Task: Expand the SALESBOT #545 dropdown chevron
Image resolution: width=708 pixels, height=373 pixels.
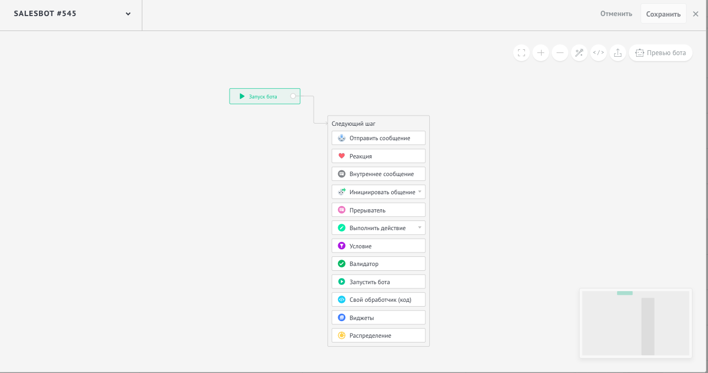Action: click(128, 14)
